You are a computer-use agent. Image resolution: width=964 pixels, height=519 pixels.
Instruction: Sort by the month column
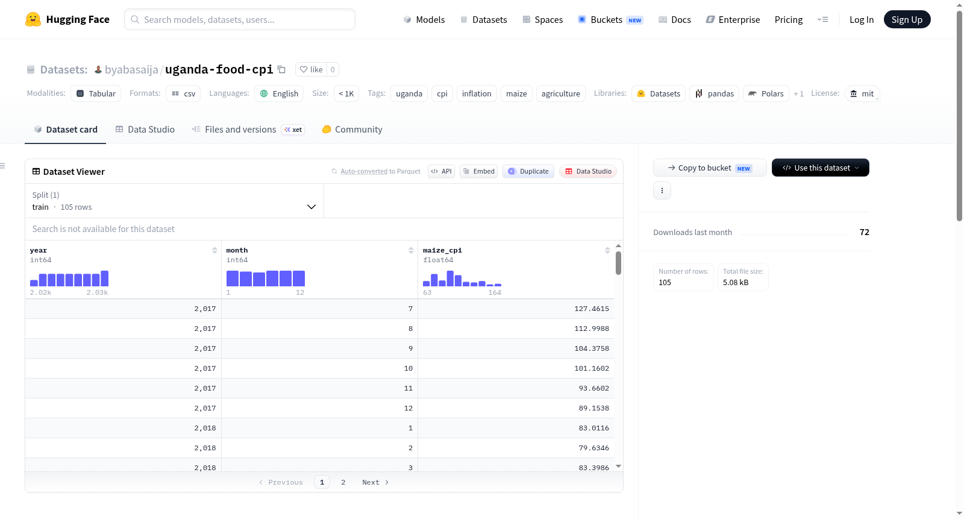[411, 250]
